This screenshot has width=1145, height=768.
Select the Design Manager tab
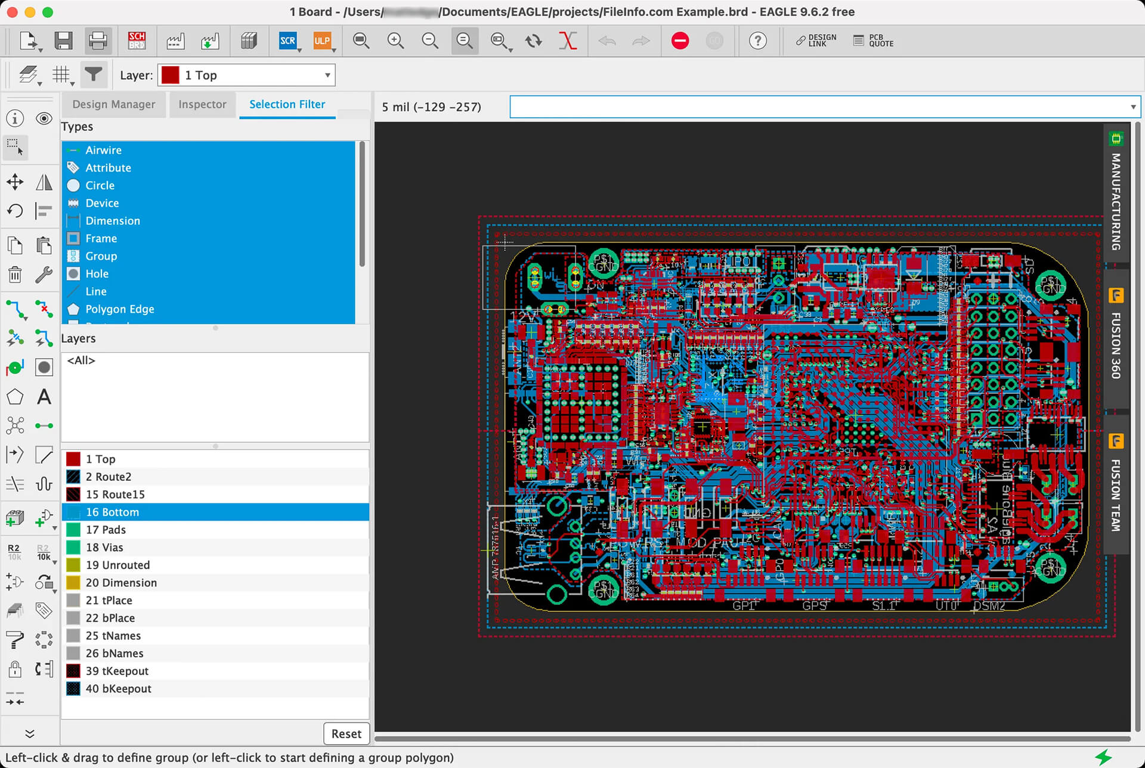coord(113,104)
